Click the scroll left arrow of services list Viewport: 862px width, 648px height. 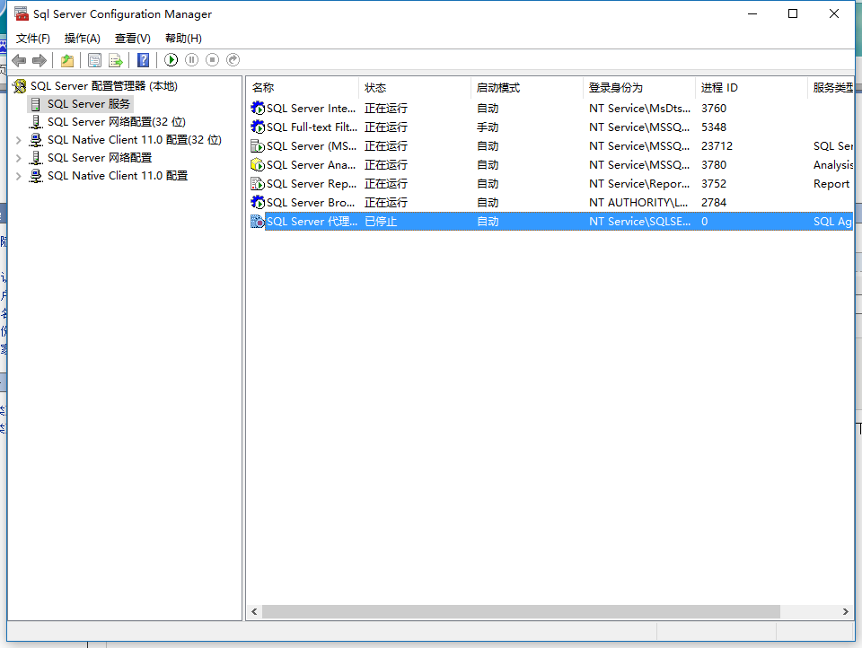tap(254, 612)
